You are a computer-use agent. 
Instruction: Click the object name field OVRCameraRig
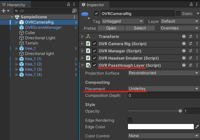pos(138,13)
